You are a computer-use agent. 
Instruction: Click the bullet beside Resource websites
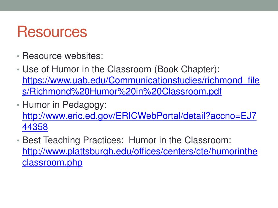tap(18, 56)
